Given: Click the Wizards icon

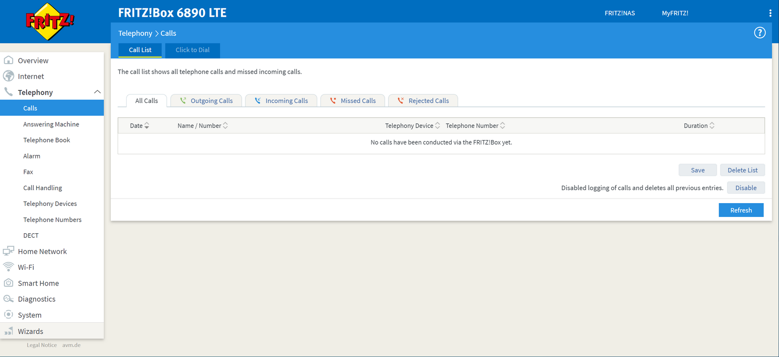Looking at the screenshot, I should 8,331.
